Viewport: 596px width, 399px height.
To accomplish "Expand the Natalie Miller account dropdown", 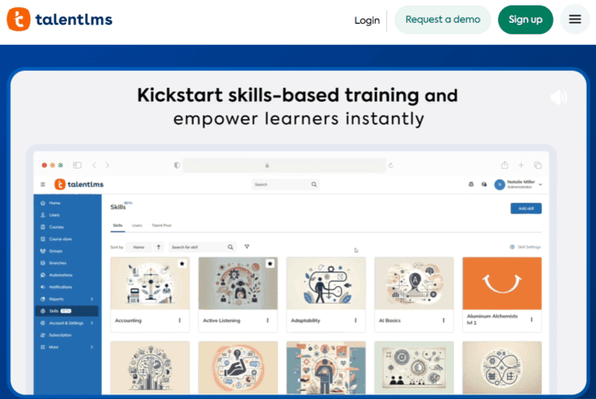I will tap(540, 184).
